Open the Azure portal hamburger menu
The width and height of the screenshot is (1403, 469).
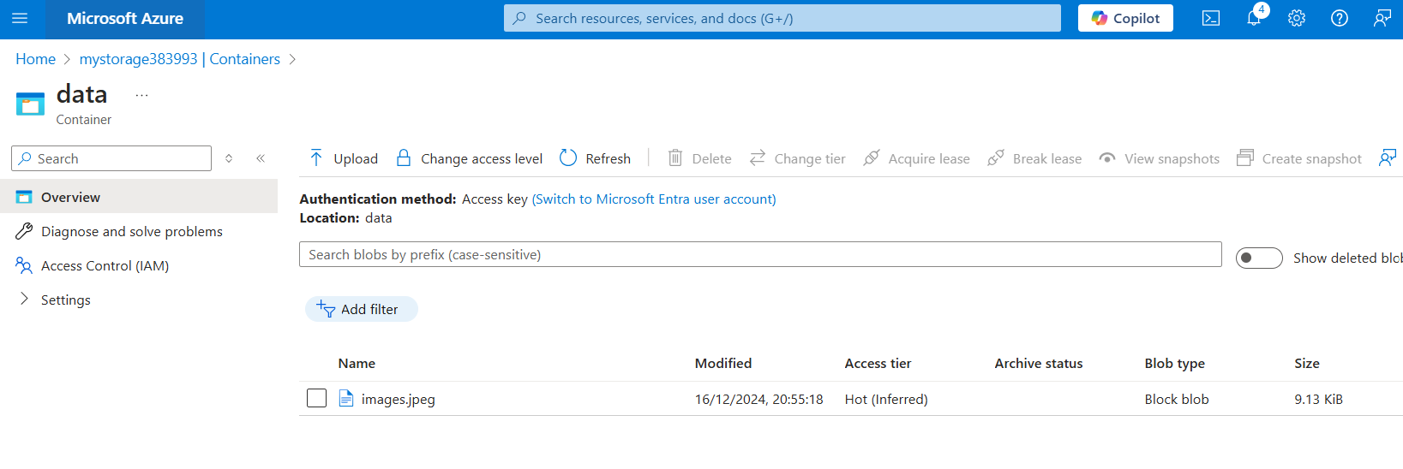[20, 18]
